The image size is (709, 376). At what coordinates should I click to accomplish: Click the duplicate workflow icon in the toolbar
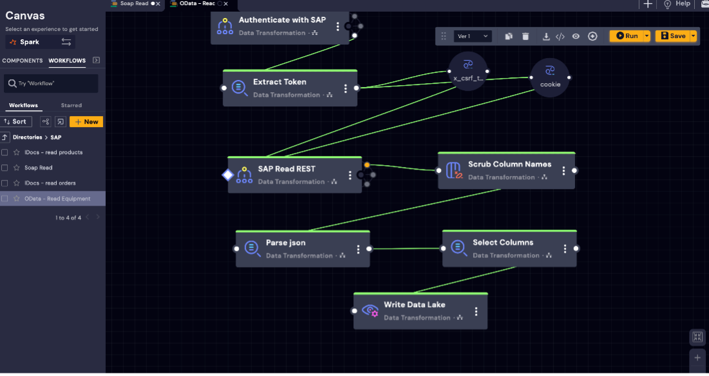(509, 36)
